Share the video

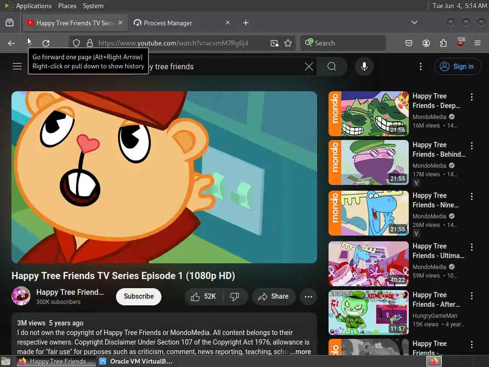273,296
